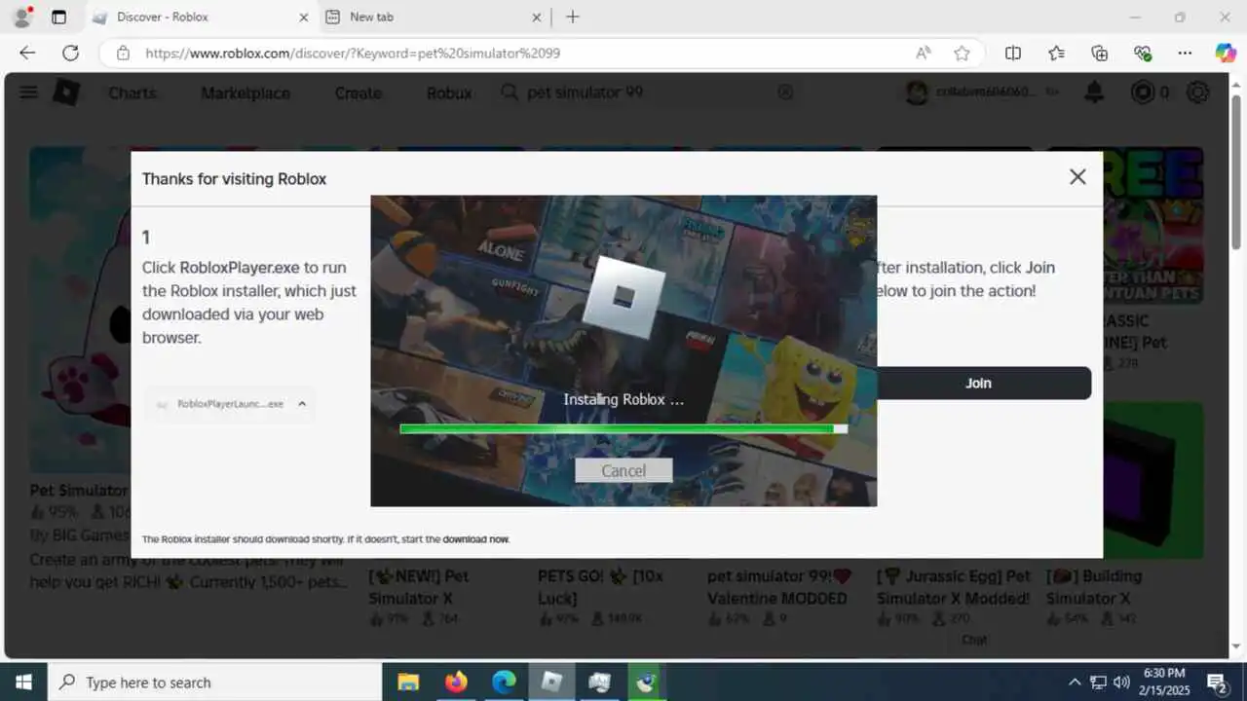Activate the Read aloud icon
The height and width of the screenshot is (701, 1247).
click(x=923, y=54)
